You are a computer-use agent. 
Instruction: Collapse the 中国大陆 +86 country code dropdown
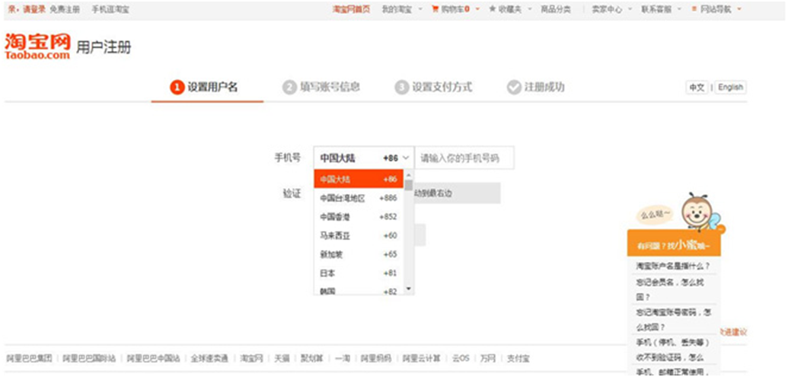[406, 158]
